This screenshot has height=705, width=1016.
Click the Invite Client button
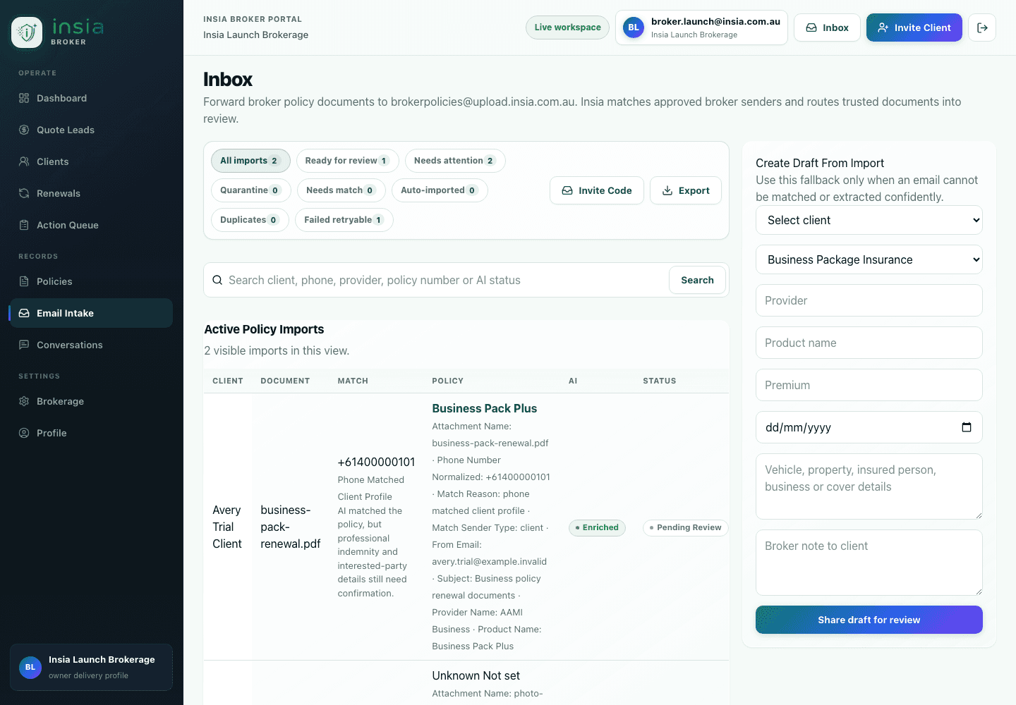[914, 27]
